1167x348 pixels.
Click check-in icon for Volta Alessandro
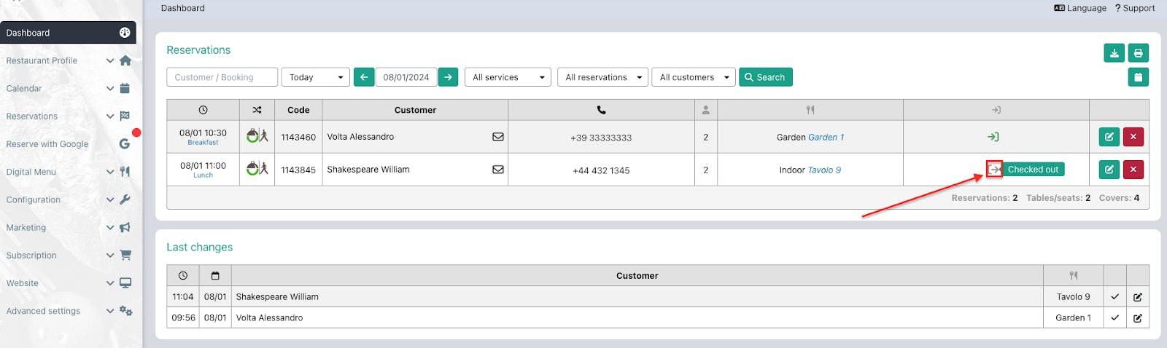(x=993, y=137)
